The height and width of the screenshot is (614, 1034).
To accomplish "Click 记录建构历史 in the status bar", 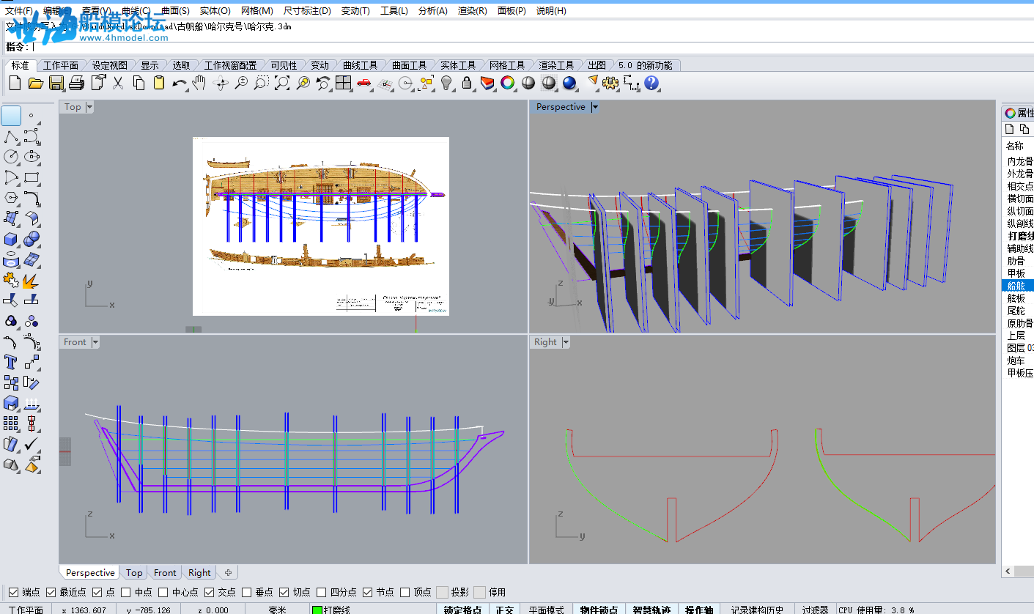I will [757, 610].
